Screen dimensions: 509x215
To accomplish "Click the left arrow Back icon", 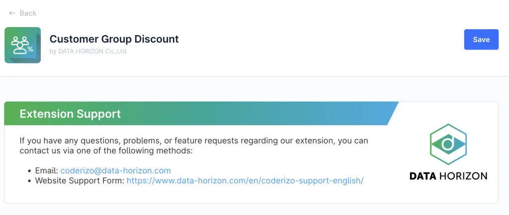I will click(x=12, y=13).
